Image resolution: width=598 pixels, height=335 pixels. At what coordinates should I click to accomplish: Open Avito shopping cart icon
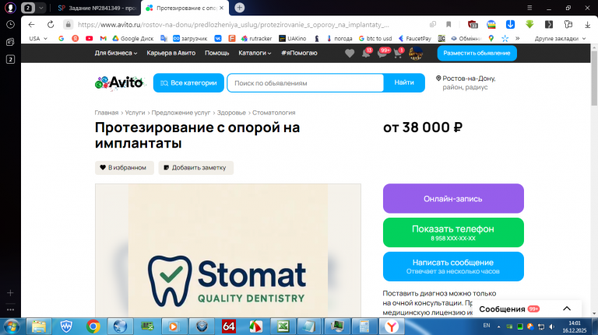coord(398,53)
